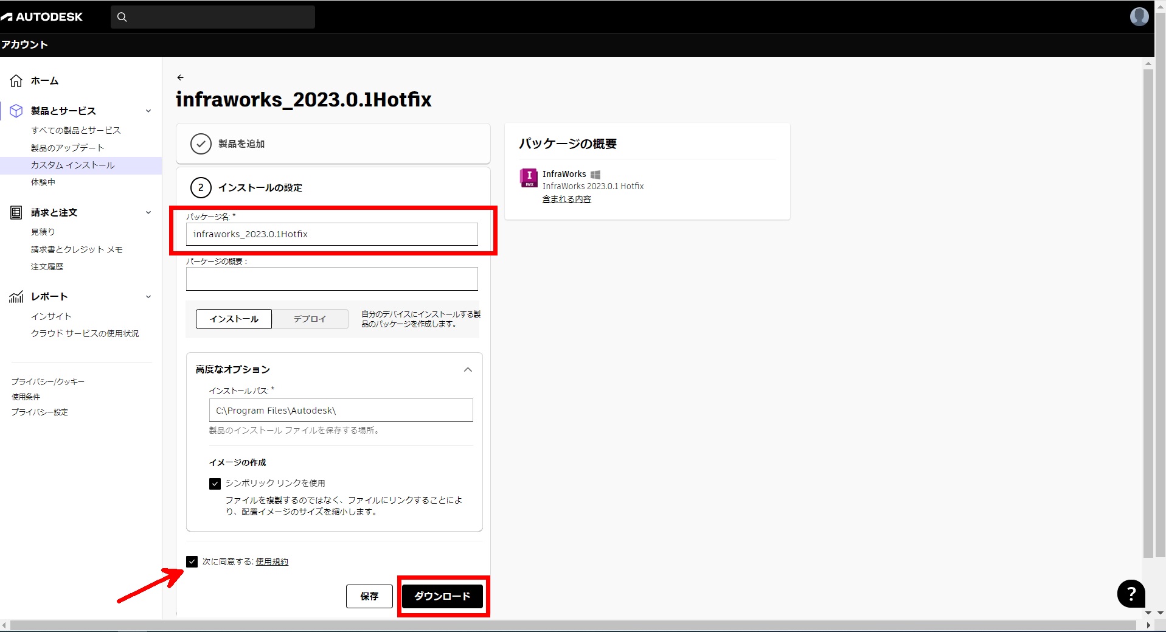Open the 含まれる内容 link

(566, 199)
